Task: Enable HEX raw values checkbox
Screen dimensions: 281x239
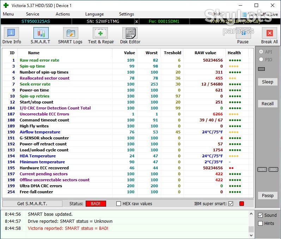Action: tap(118, 203)
